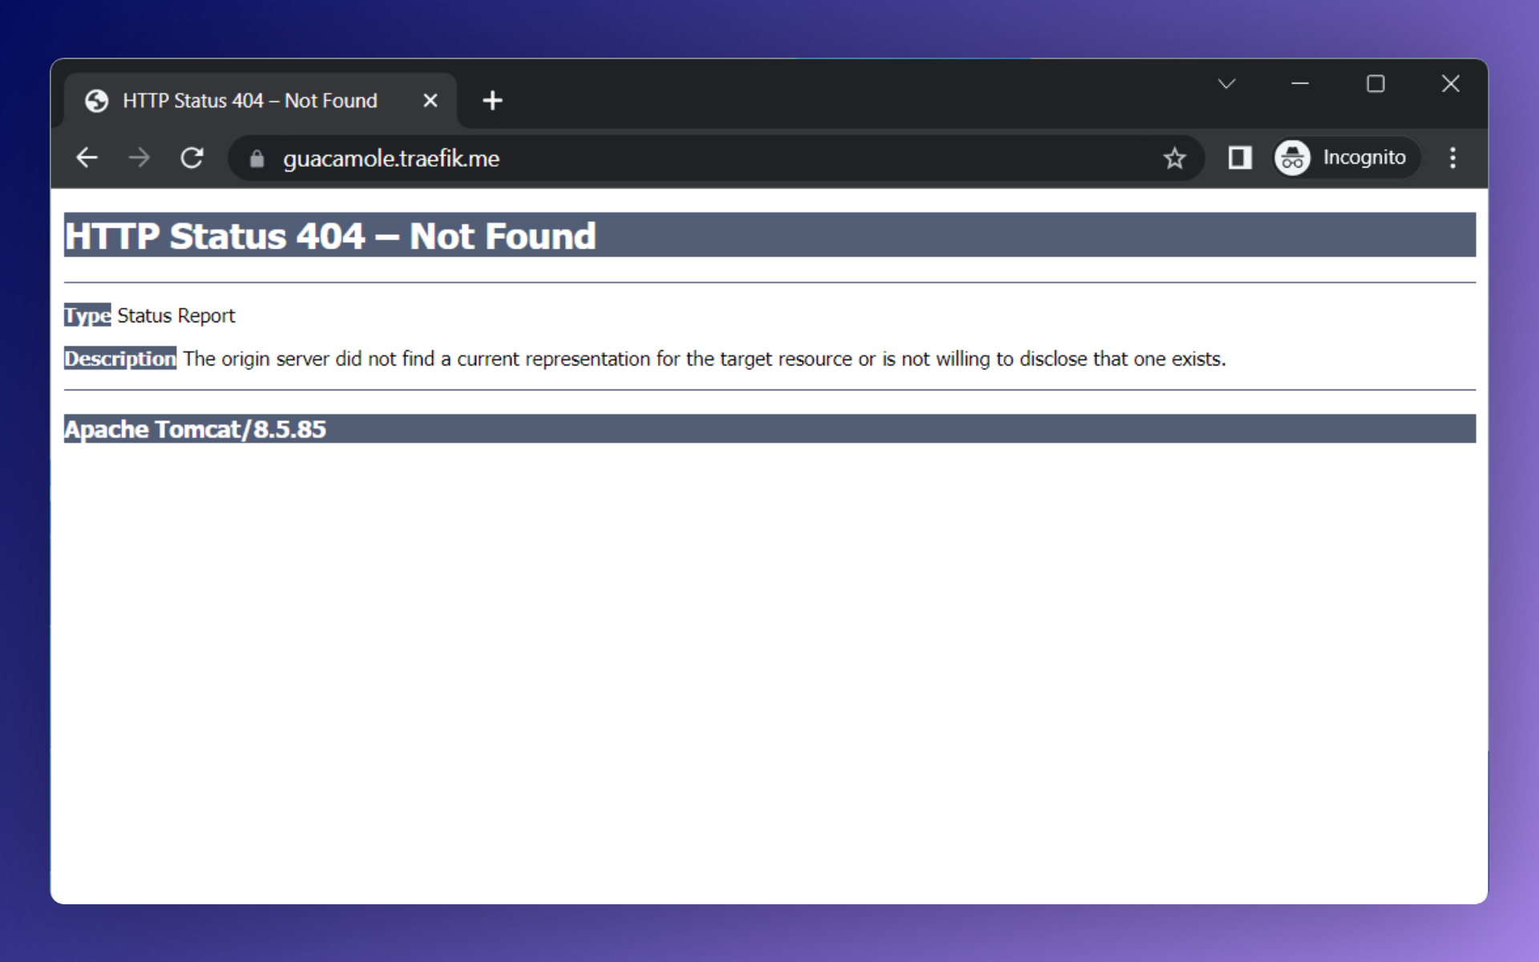The width and height of the screenshot is (1539, 962).
Task: Open the Incognito profile button
Action: [1347, 158]
